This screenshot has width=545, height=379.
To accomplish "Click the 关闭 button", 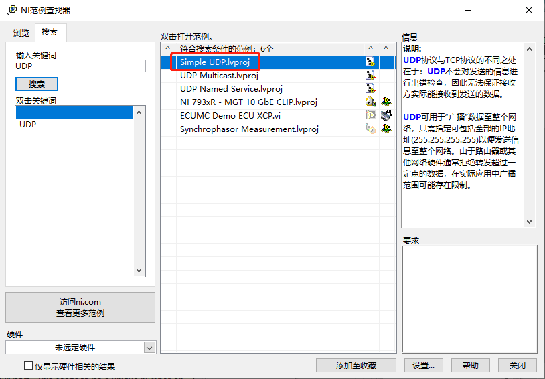I will click(517, 366).
